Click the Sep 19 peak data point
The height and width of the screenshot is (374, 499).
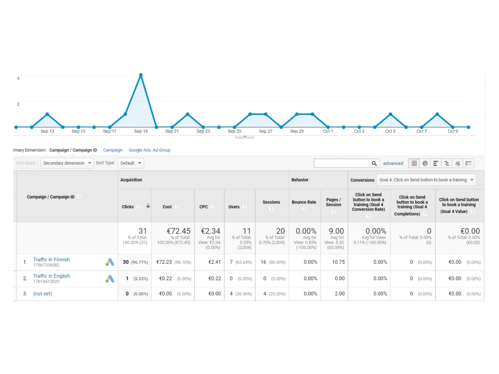click(141, 75)
